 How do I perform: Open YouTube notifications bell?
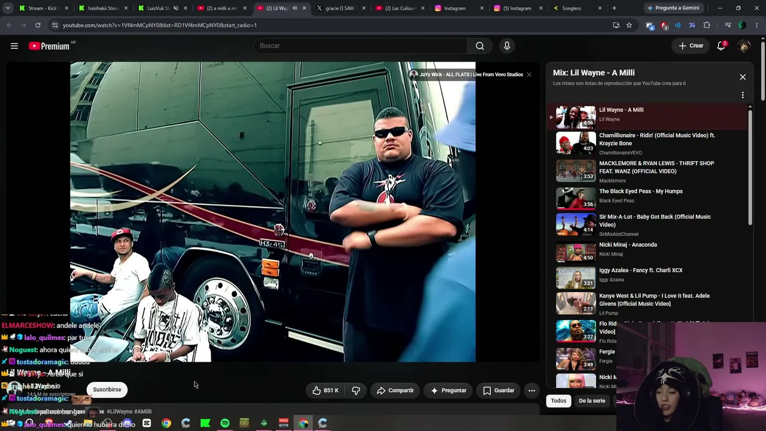pyautogui.click(x=722, y=46)
